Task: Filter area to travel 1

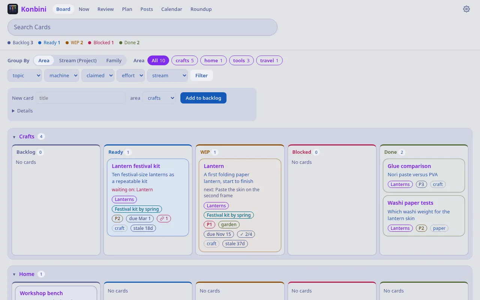Action: (x=269, y=60)
